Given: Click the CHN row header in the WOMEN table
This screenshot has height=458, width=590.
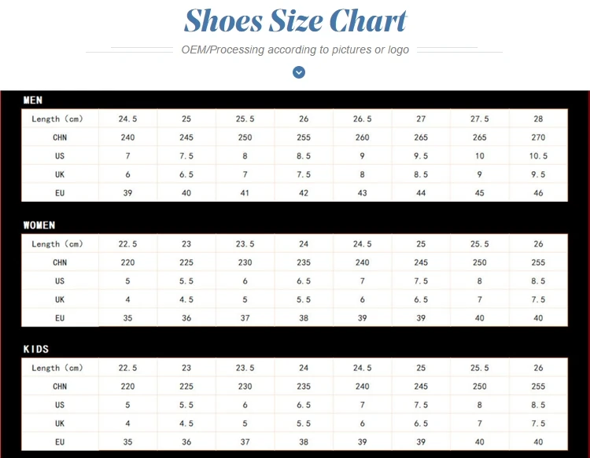Looking at the screenshot, I should click(60, 262).
